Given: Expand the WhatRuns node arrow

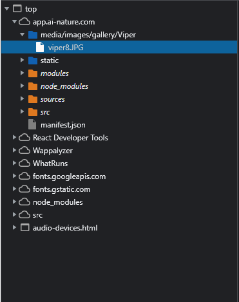Looking at the screenshot, I should click(14, 163).
